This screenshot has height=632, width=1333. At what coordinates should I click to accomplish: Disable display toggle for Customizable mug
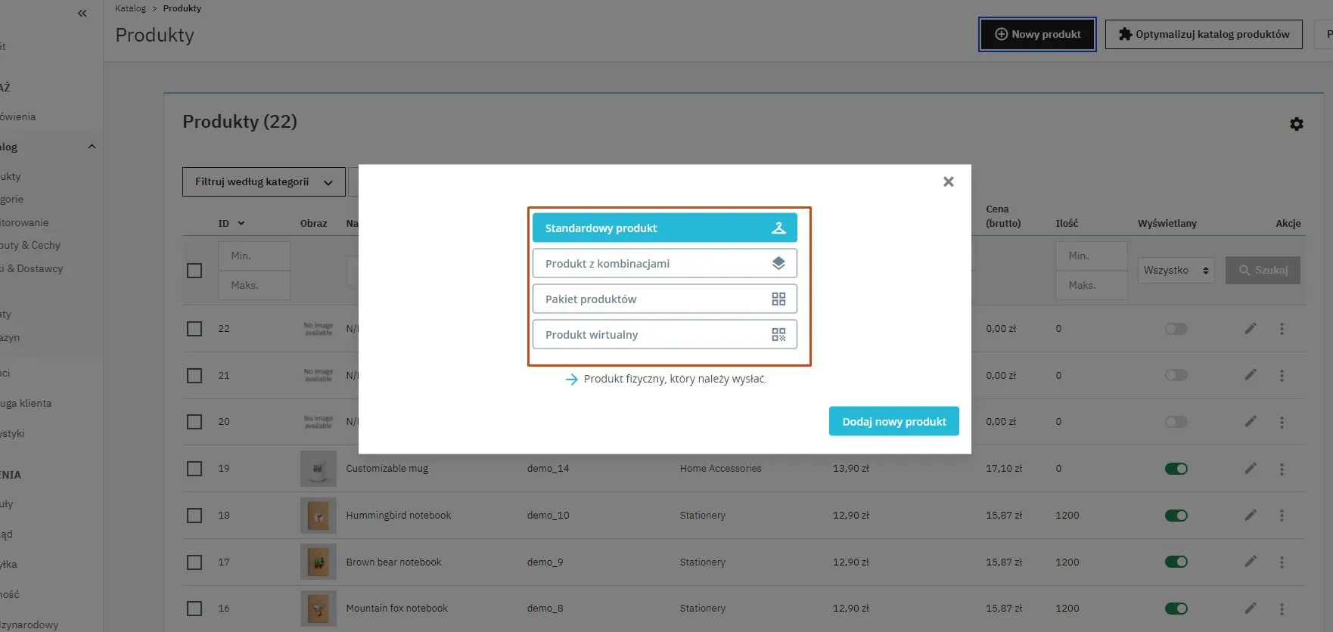(x=1176, y=469)
